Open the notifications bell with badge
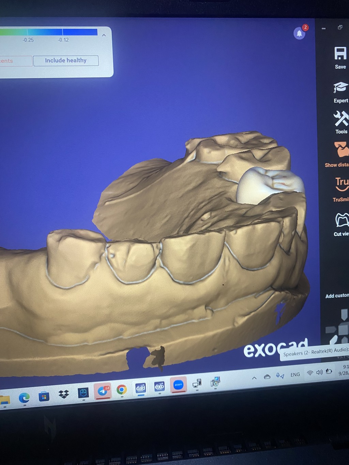The height and width of the screenshot is (465, 349). [x=300, y=33]
